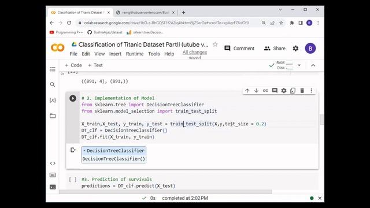
Task: Open more cell actions menu
Action: pos(311,91)
